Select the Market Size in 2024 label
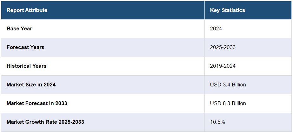The image size is (293, 132). [x=31, y=85]
